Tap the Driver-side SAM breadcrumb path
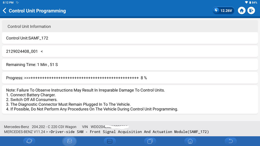Screen dimensions: 260x146 point(130,132)
